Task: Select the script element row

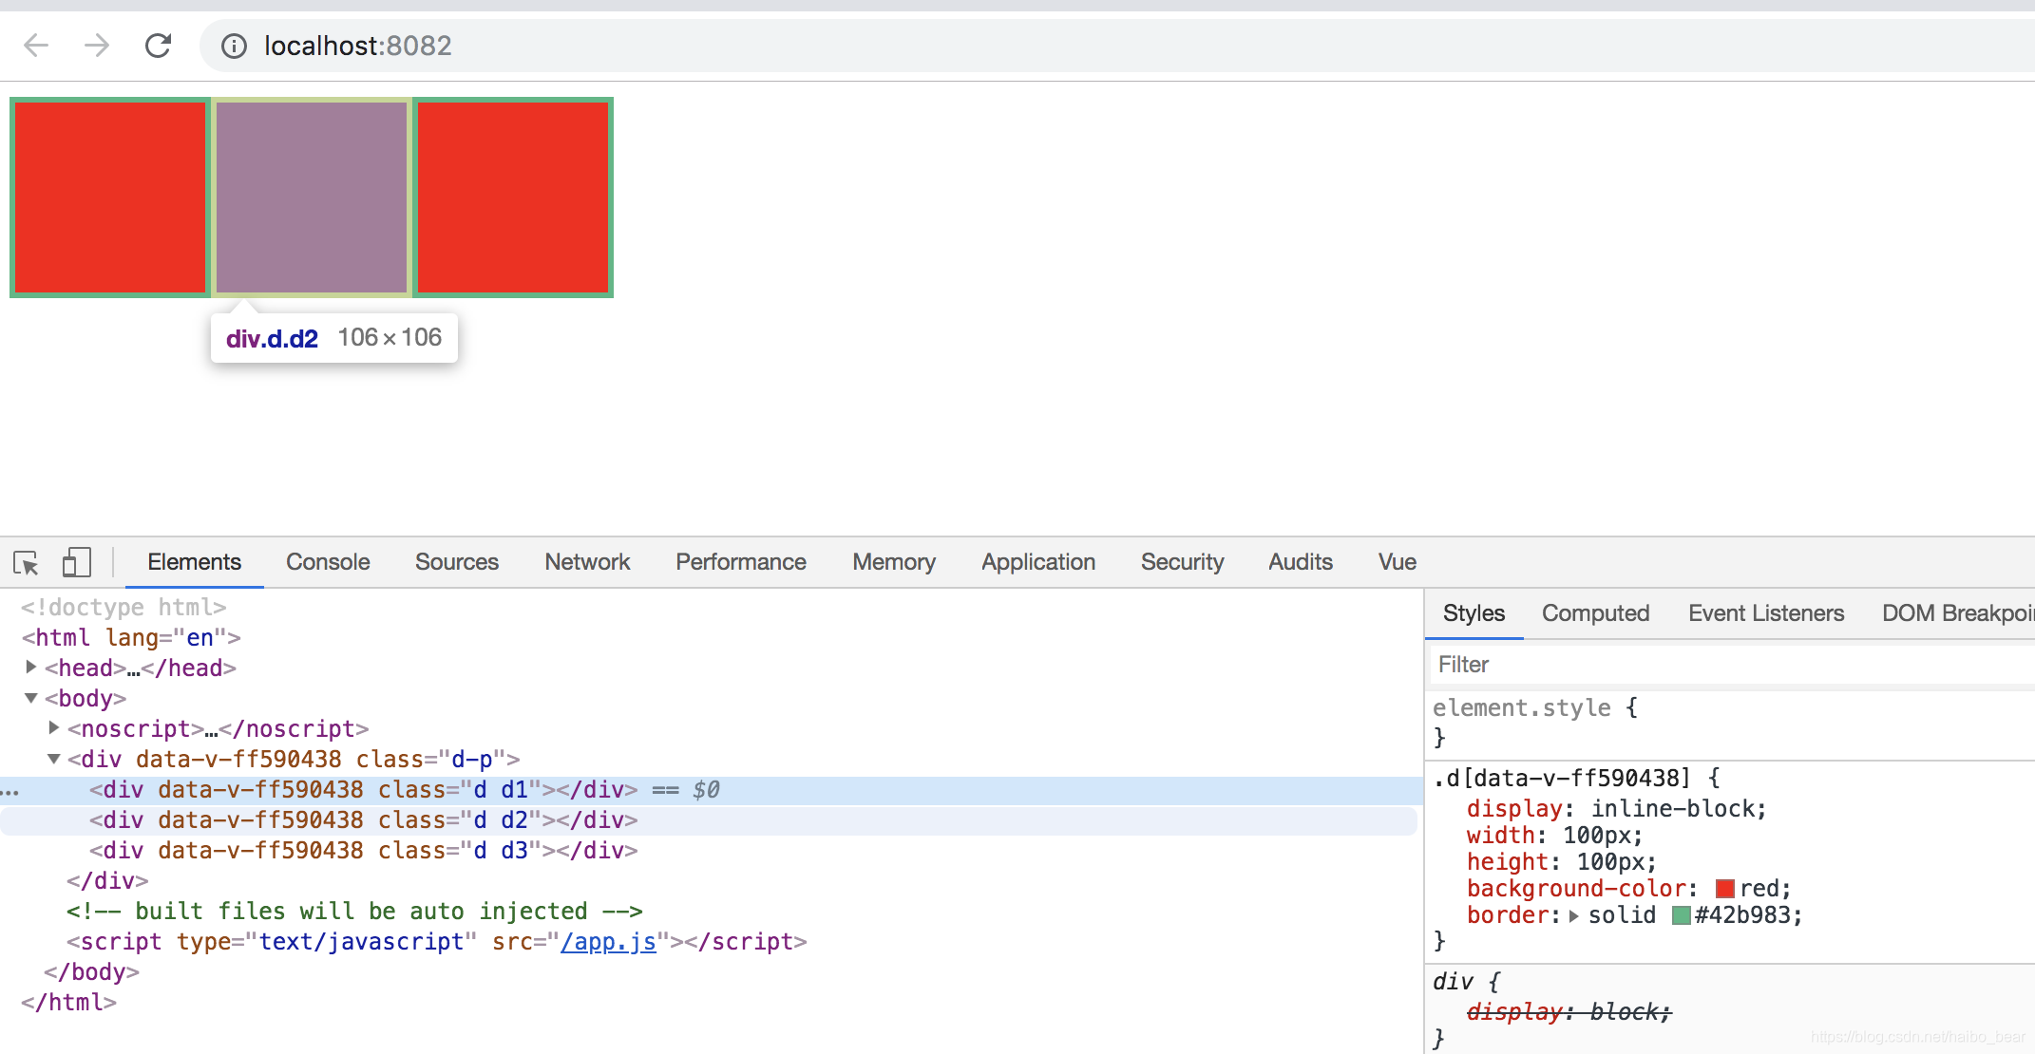Action: click(437, 942)
